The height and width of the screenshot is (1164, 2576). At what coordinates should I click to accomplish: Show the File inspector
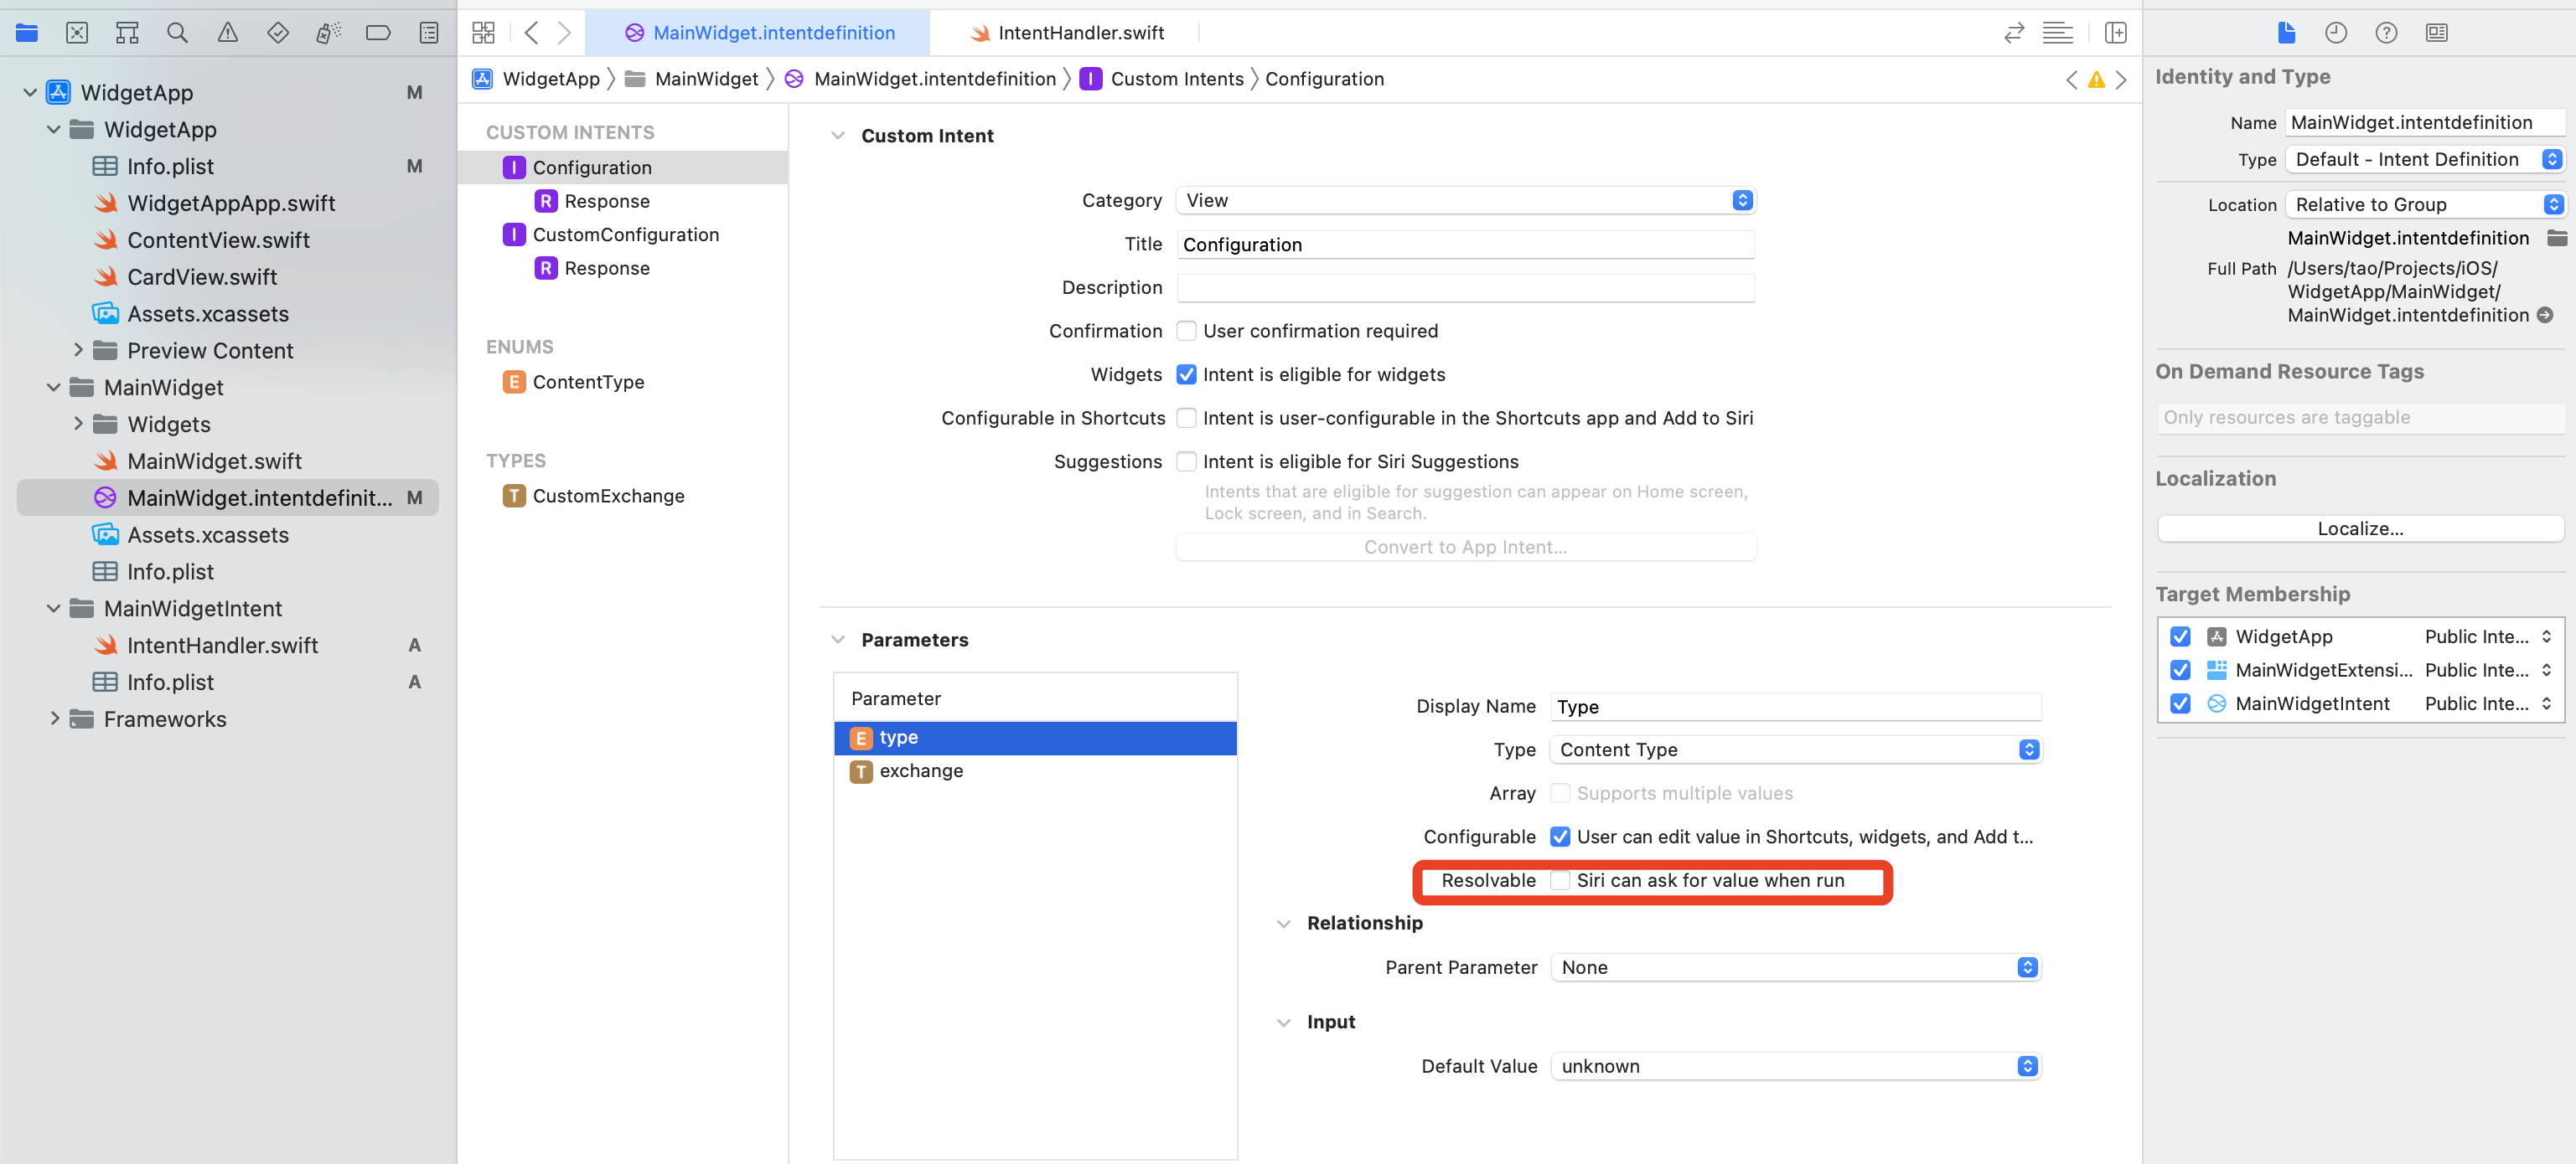coord(2286,33)
